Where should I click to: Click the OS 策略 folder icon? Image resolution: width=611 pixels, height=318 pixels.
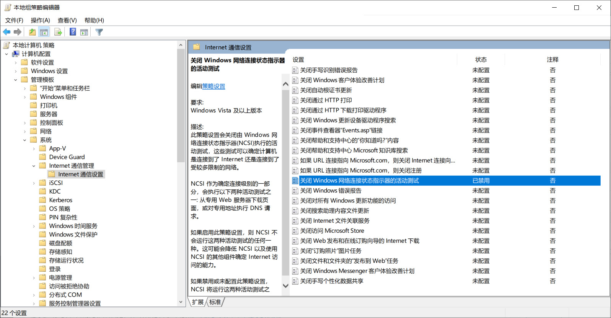pos(43,209)
